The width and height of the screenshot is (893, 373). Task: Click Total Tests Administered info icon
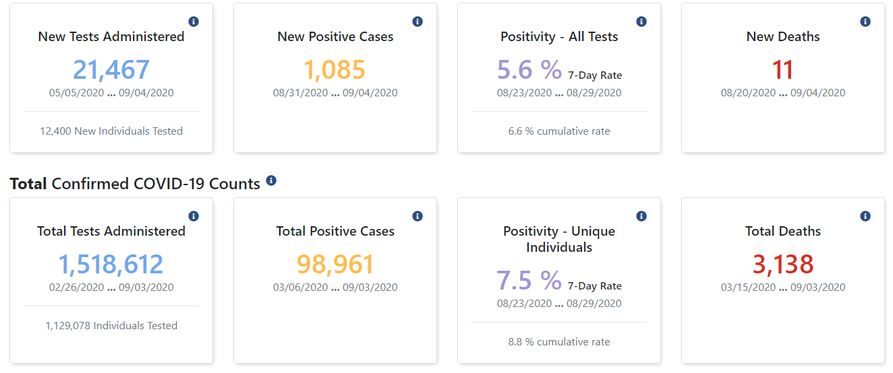pos(194,216)
